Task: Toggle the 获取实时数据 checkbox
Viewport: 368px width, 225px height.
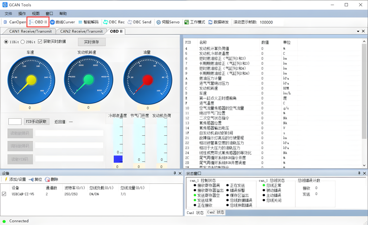Action: 40,42
